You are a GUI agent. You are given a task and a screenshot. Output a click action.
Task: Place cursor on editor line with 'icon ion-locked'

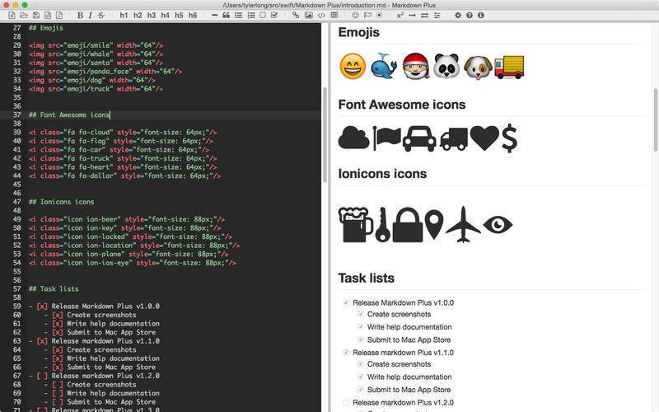point(130,236)
